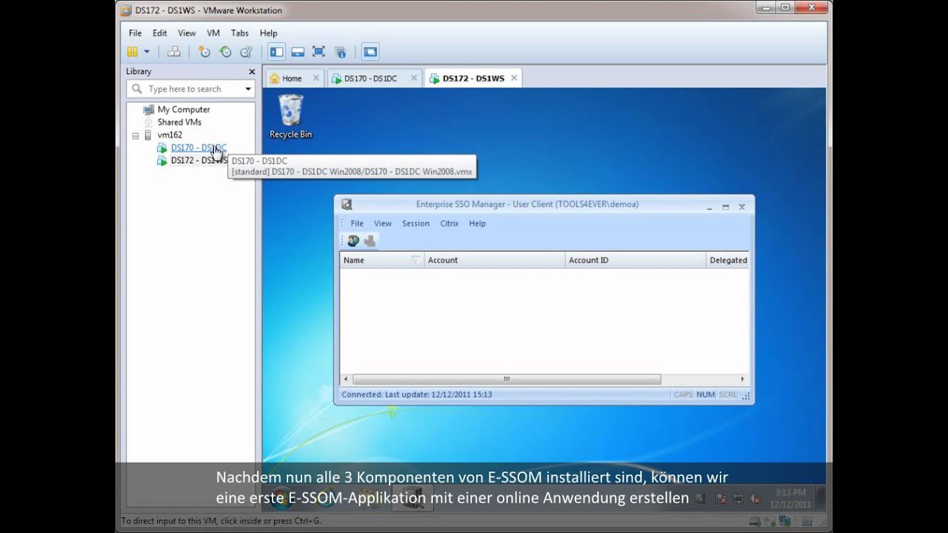Open the library search dropdown arrow

(x=247, y=89)
